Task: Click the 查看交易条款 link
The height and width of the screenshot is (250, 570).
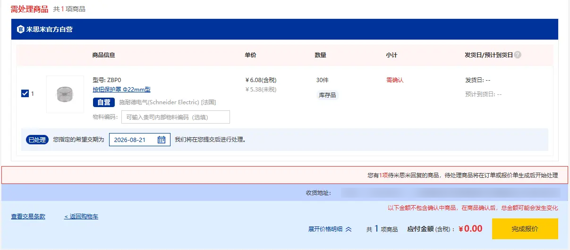Action: pos(28,217)
